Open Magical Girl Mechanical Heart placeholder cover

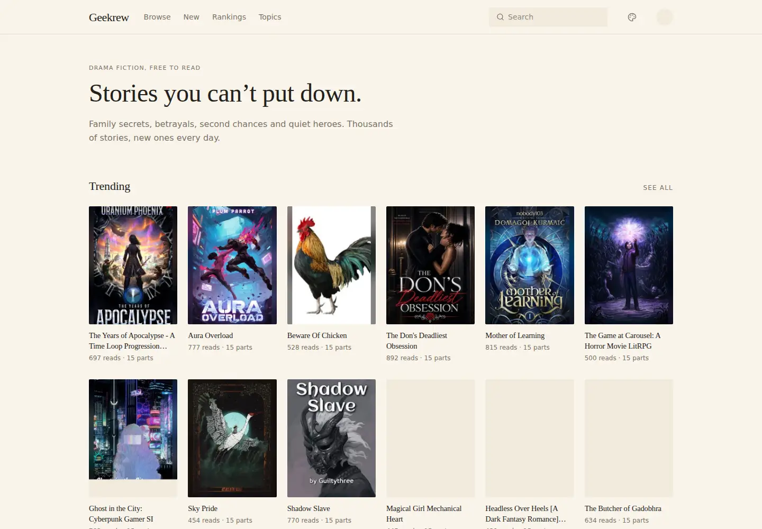tap(430, 438)
